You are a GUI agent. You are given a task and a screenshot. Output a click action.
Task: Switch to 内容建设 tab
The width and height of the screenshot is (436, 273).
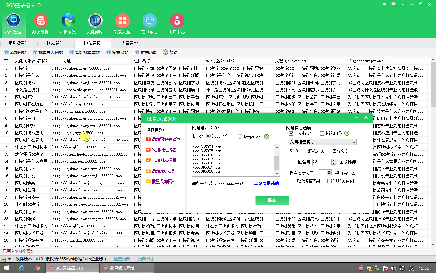tap(130, 43)
